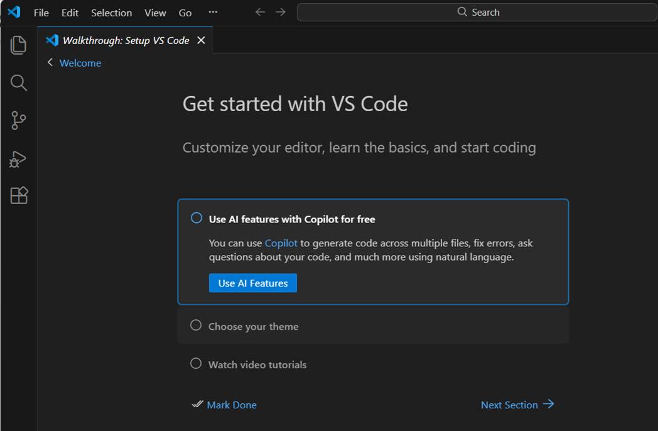This screenshot has height=431, width=658.
Task: Navigate back using the left arrow
Action: coord(260,13)
